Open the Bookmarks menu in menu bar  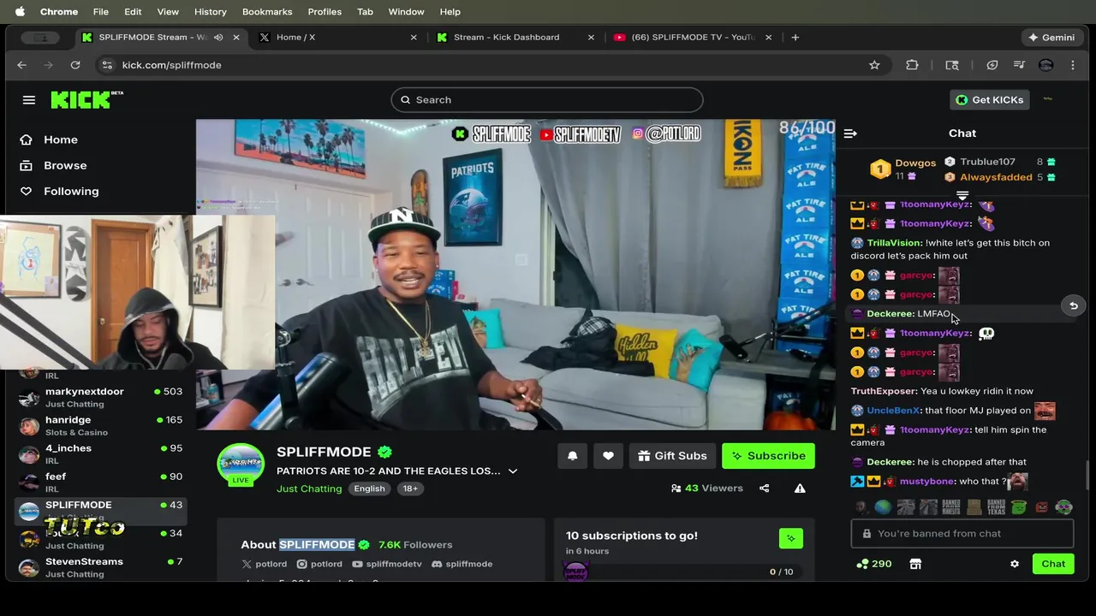(x=267, y=12)
